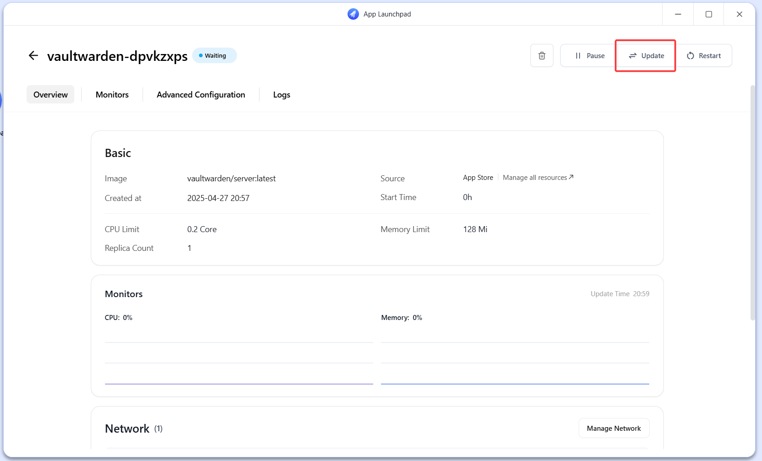Viewport: 762px width, 461px height.
Task: Open the Manage all resources link
Action: tap(538, 178)
